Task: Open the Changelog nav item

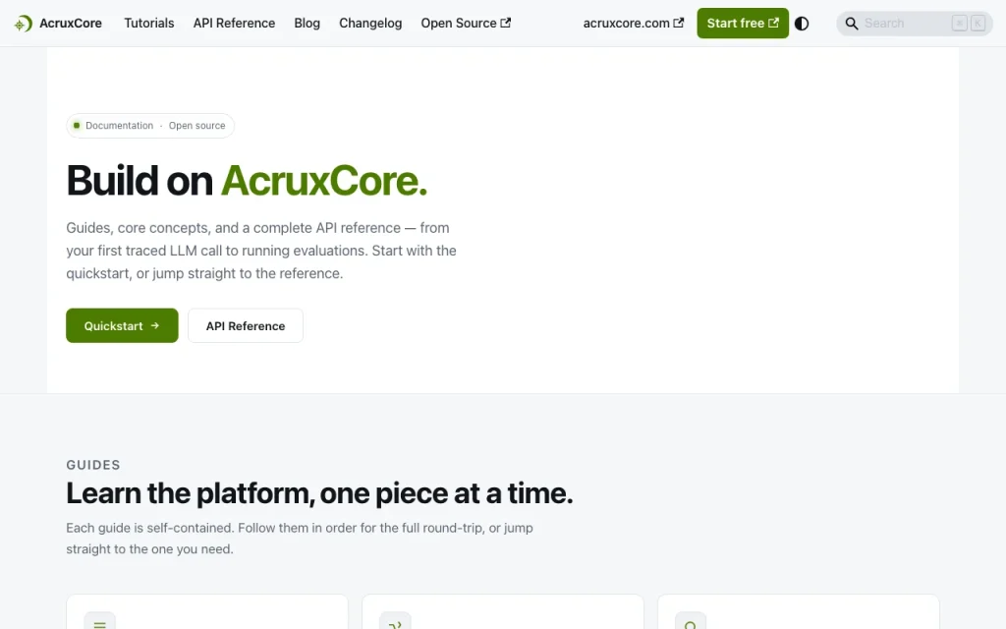Action: point(370,24)
